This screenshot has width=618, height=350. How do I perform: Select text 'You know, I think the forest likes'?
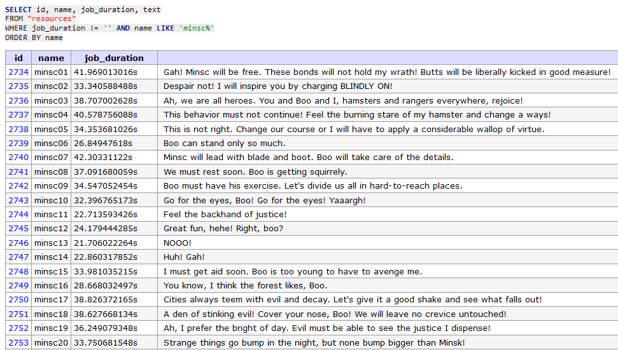[235, 286]
